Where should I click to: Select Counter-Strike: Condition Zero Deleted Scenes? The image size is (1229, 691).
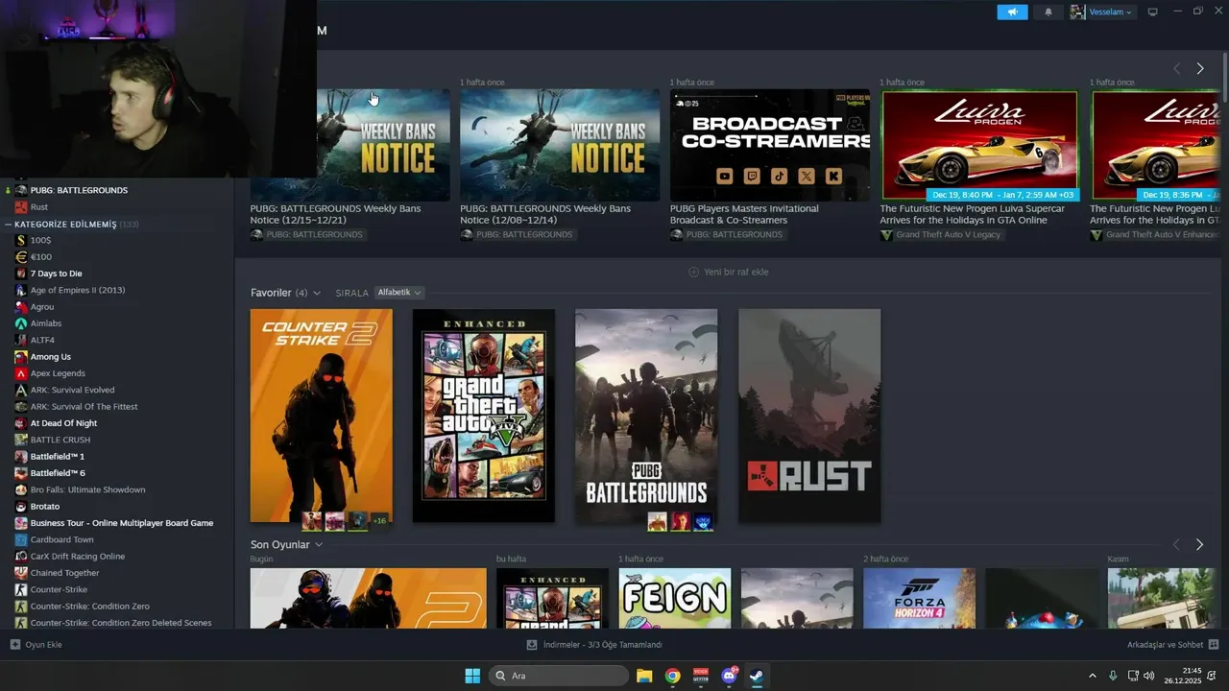pyautogui.click(x=121, y=623)
